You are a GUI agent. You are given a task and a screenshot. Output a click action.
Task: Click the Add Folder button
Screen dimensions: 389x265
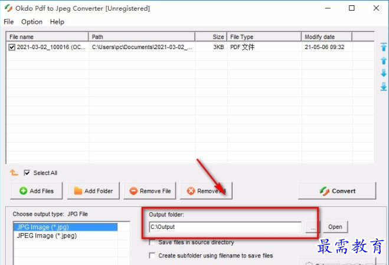point(93,190)
